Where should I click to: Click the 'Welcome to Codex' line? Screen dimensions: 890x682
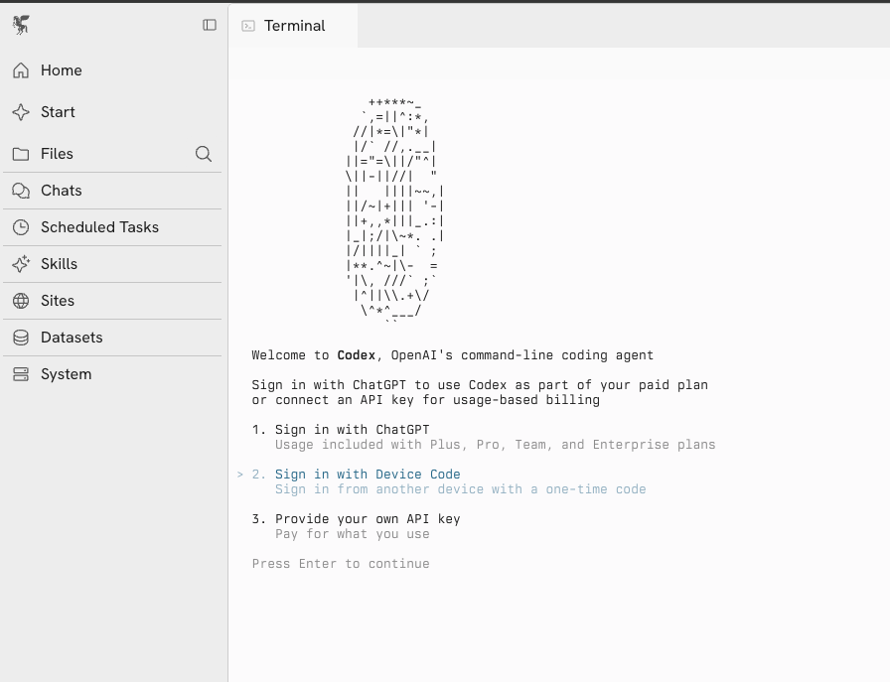[452, 355]
